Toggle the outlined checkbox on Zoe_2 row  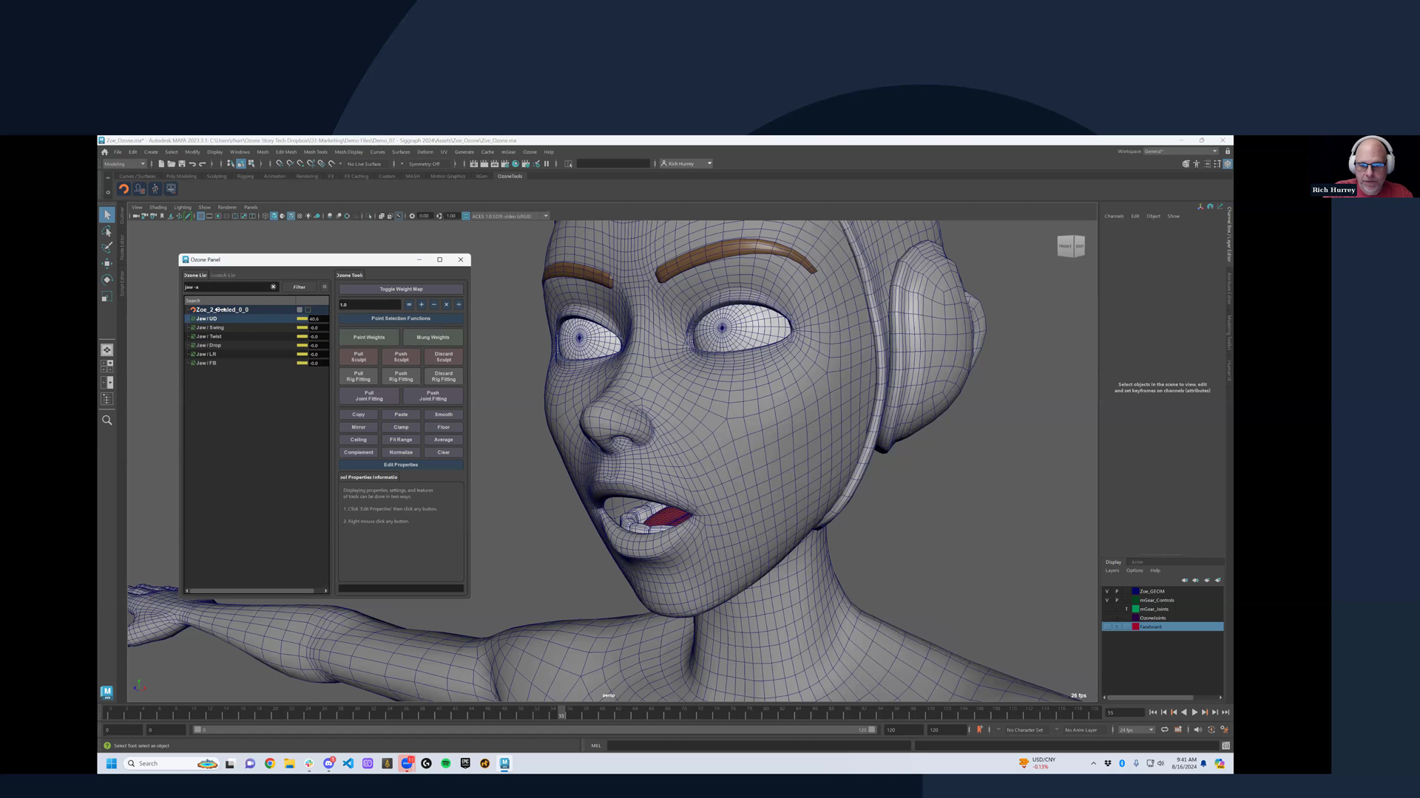(x=308, y=310)
